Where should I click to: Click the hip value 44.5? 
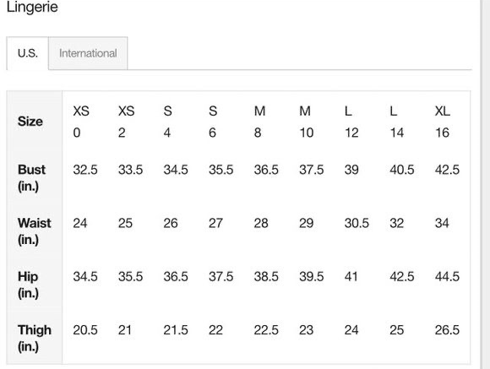coord(447,276)
